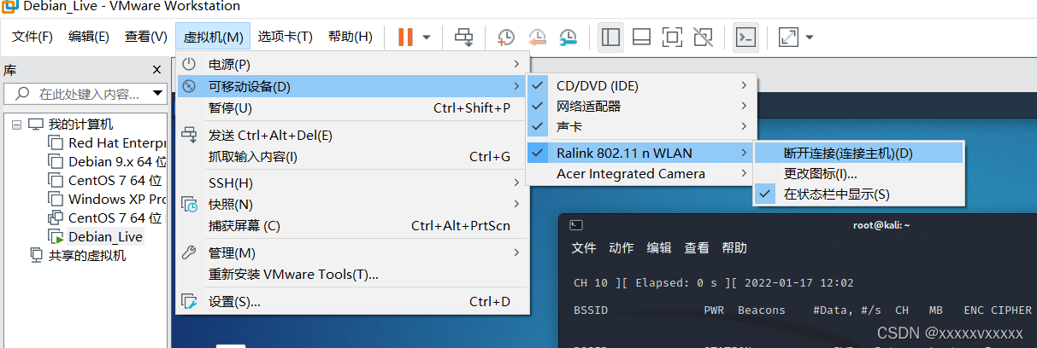Screen dimensions: 1037x348
Task: Toggle the library sidebar view icon
Action: coord(610,37)
